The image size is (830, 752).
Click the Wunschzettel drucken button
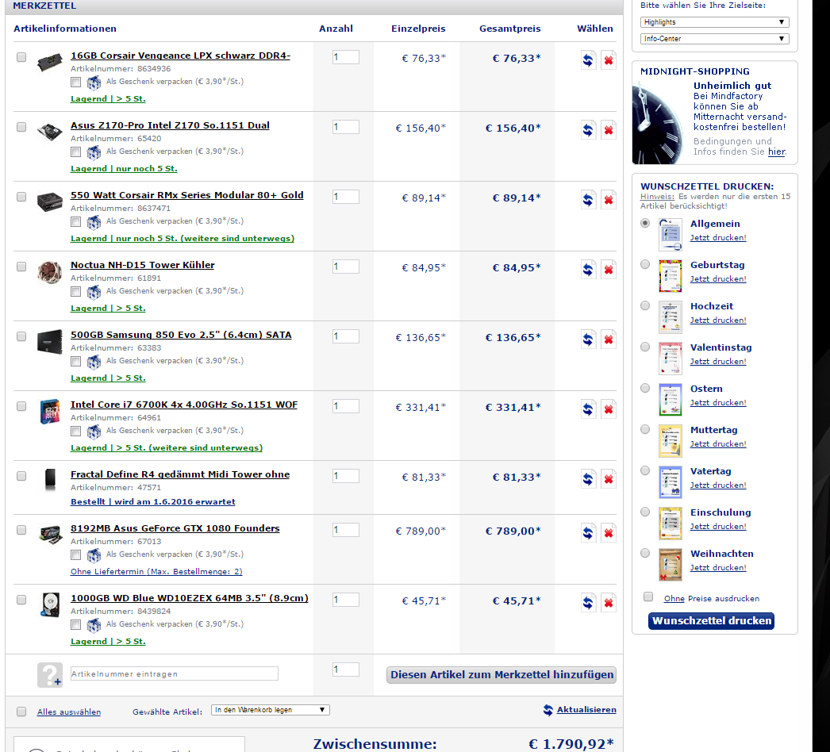pos(712,621)
